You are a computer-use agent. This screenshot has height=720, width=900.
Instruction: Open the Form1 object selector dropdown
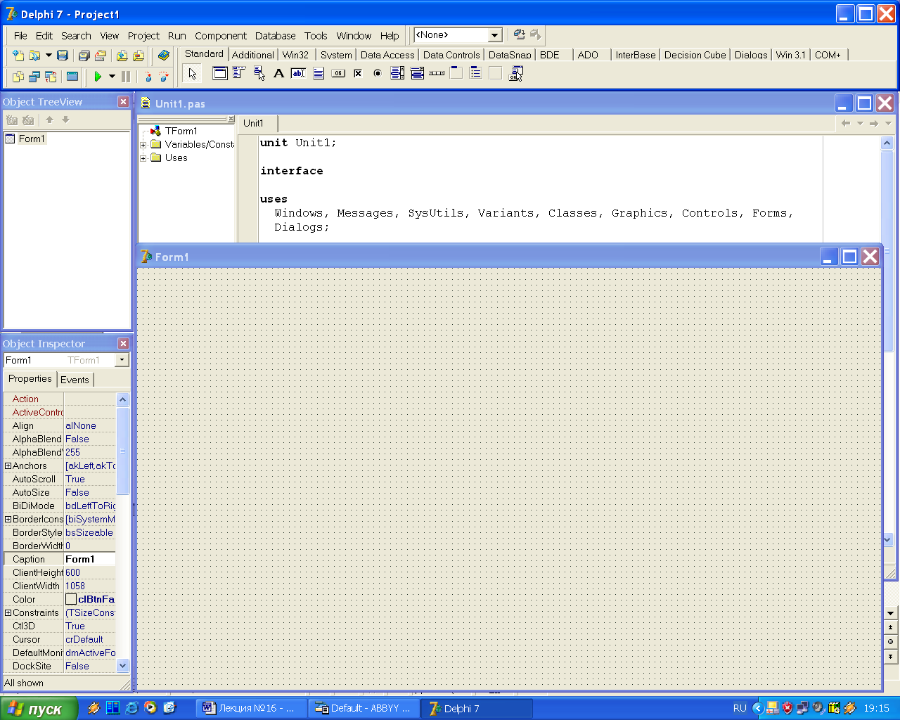click(122, 360)
